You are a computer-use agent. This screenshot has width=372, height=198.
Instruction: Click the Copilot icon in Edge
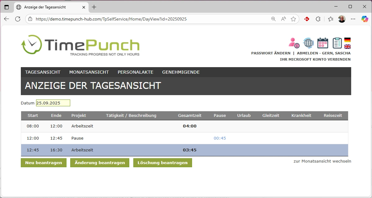[x=365, y=19]
